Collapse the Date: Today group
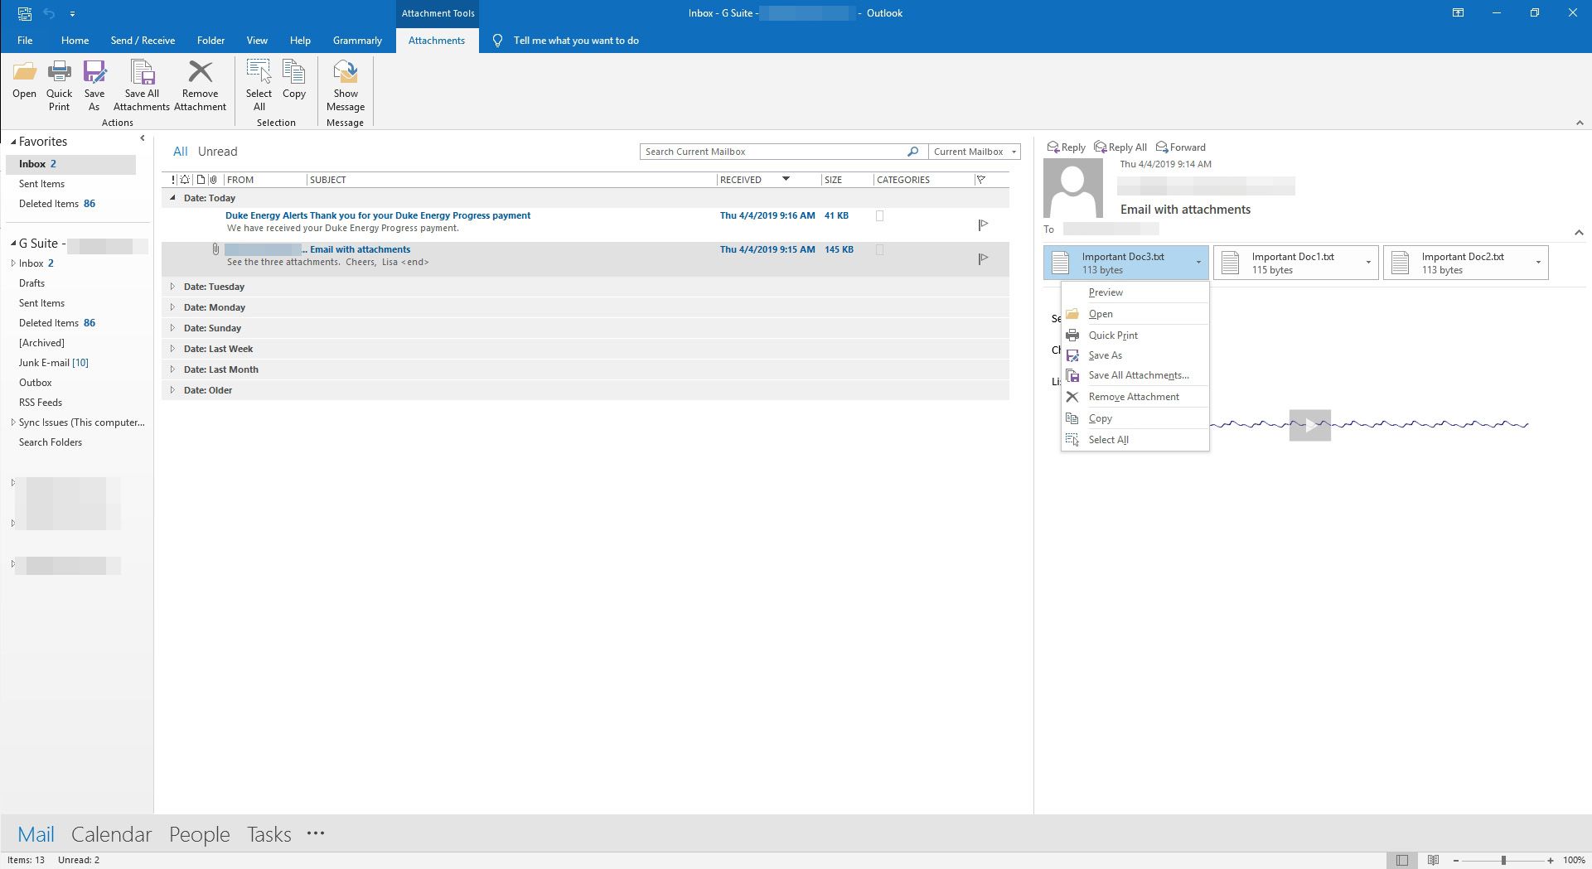This screenshot has height=869, width=1592. pyautogui.click(x=172, y=198)
